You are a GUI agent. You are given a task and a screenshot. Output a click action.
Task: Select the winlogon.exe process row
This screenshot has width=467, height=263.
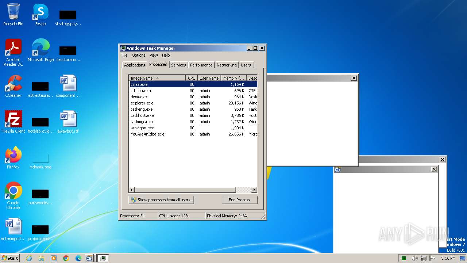point(193,128)
